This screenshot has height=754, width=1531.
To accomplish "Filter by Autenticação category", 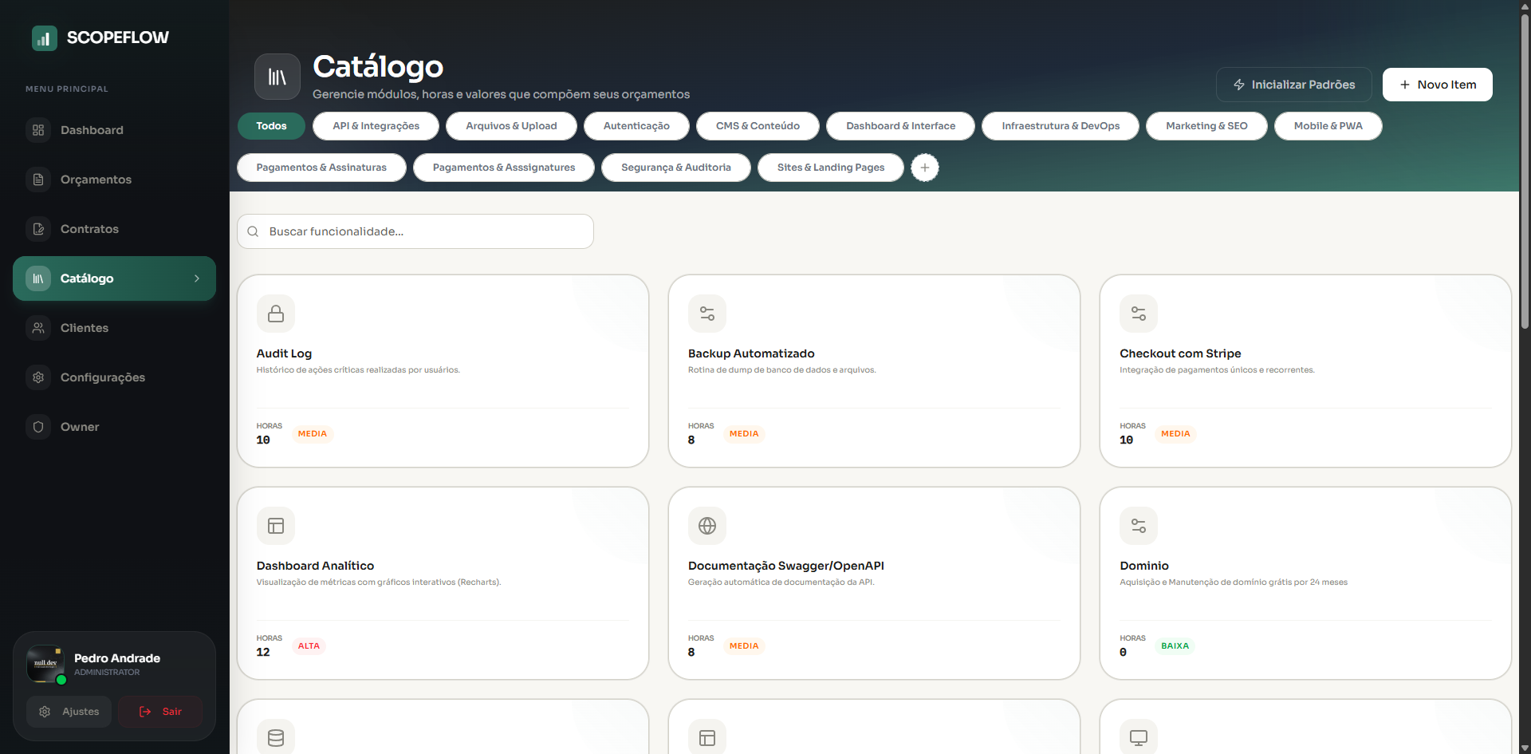I will coord(636,126).
